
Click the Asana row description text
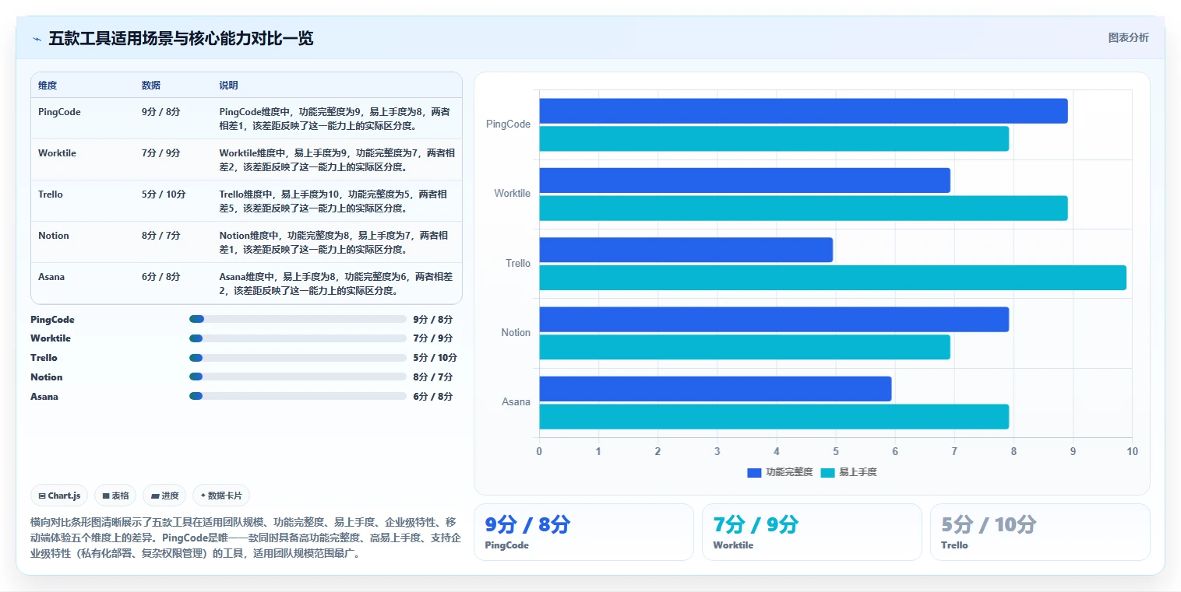336,284
